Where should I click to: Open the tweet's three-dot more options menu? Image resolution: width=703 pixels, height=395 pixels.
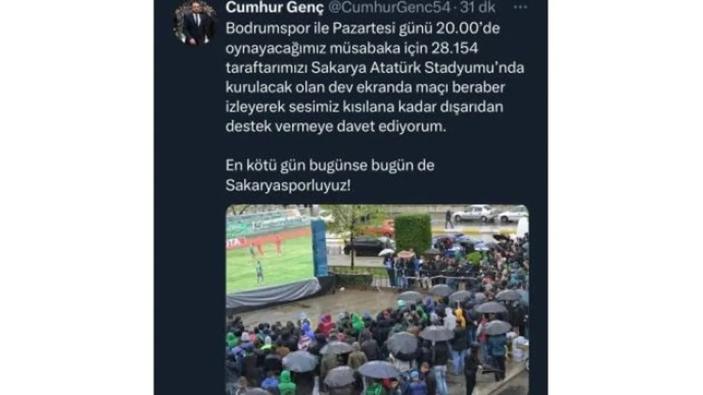pyautogui.click(x=520, y=7)
